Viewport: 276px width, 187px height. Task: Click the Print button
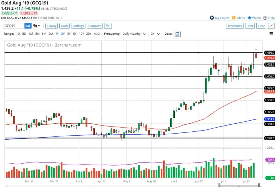[x=250, y=26]
